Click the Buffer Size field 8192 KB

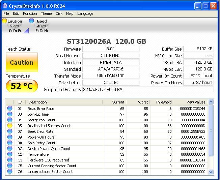tap(198, 49)
